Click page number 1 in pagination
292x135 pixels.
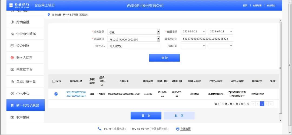click(x=262, y=104)
